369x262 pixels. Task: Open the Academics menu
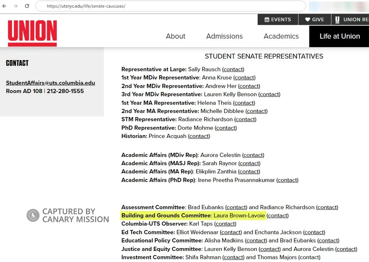coord(281,36)
